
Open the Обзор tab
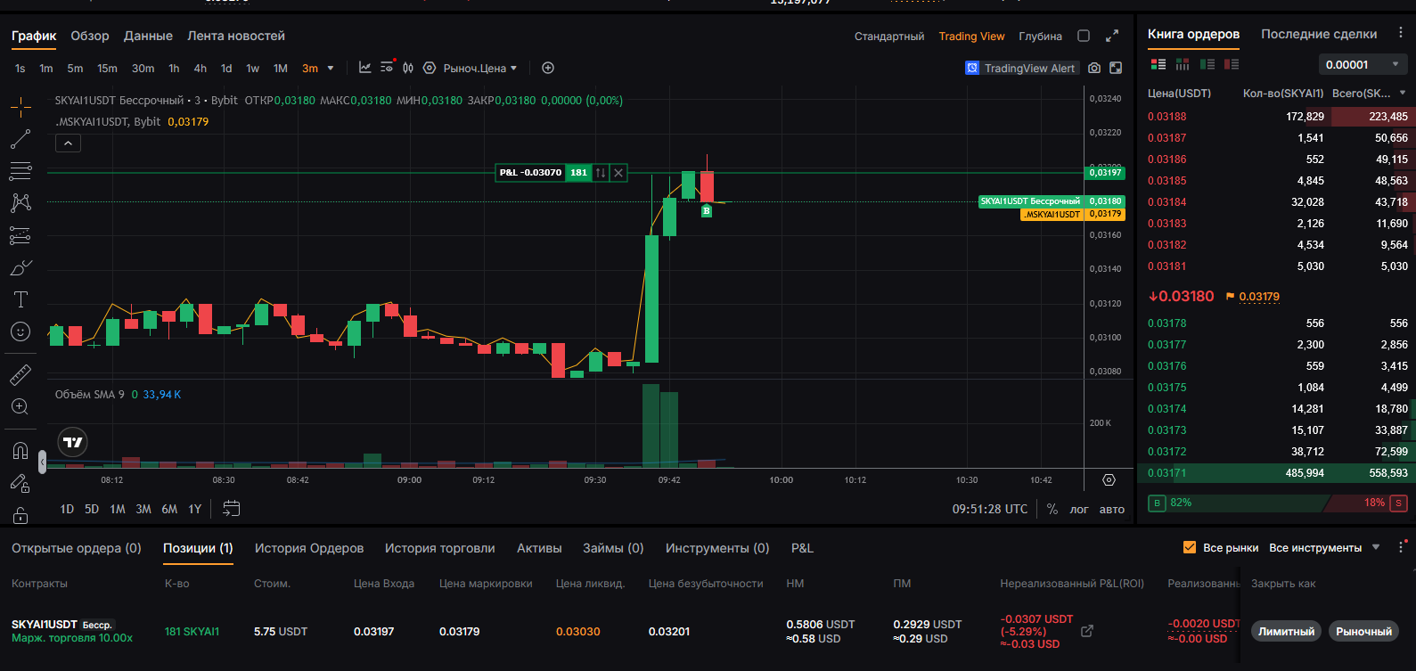pyautogui.click(x=90, y=36)
